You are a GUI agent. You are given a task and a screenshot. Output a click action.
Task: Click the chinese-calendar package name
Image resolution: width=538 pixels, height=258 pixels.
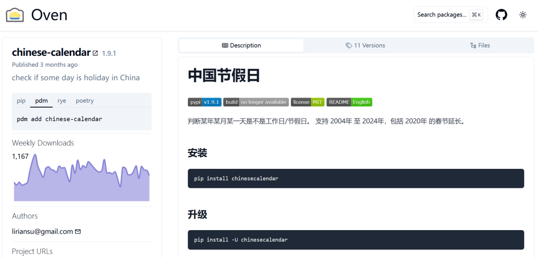[x=51, y=52]
